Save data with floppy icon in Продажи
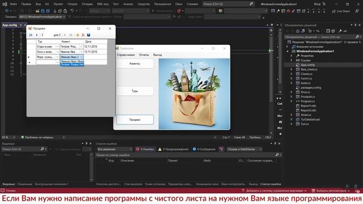This screenshot has height=204, width=363. tap(88, 35)
